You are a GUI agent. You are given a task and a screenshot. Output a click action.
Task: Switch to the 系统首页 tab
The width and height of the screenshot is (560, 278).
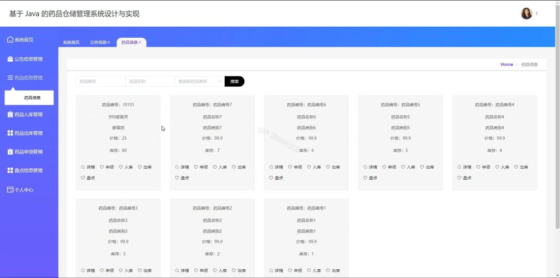click(71, 43)
